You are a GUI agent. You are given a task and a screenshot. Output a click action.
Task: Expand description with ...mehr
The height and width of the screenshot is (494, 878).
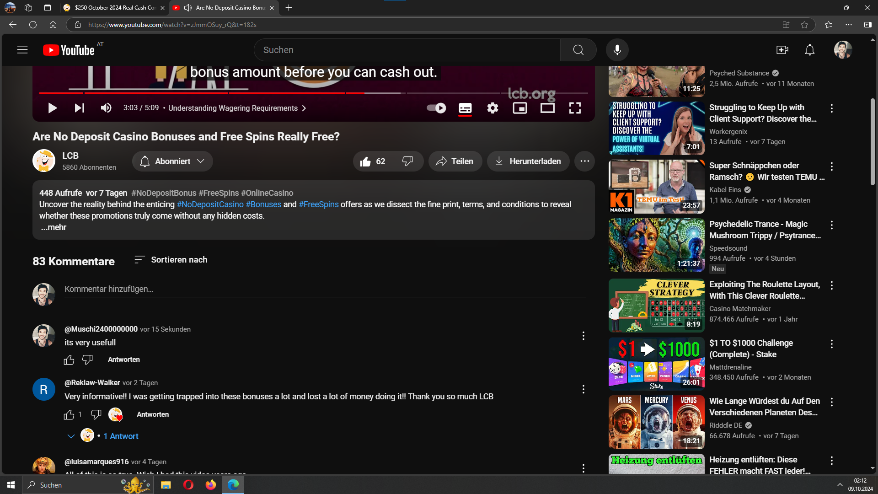(54, 227)
